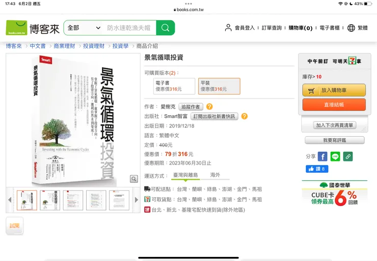Open 購物車(0) in header
The image size is (377, 261).
301,28
